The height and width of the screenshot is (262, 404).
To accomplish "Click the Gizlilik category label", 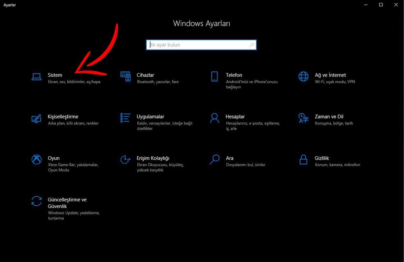I will (x=322, y=158).
